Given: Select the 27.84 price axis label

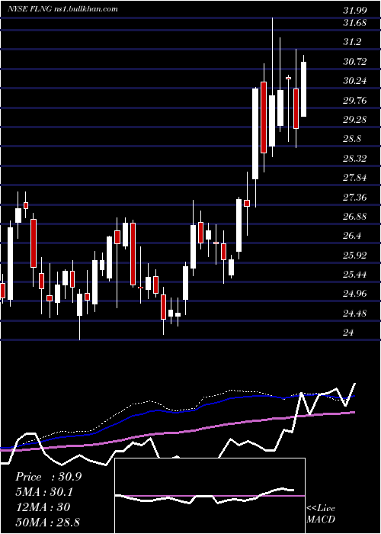Looking at the screenshot, I should 355,178.
